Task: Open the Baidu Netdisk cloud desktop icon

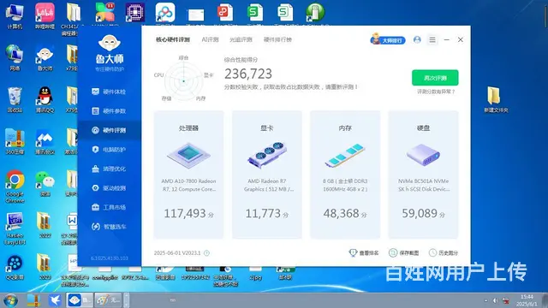Action: click(x=165, y=13)
